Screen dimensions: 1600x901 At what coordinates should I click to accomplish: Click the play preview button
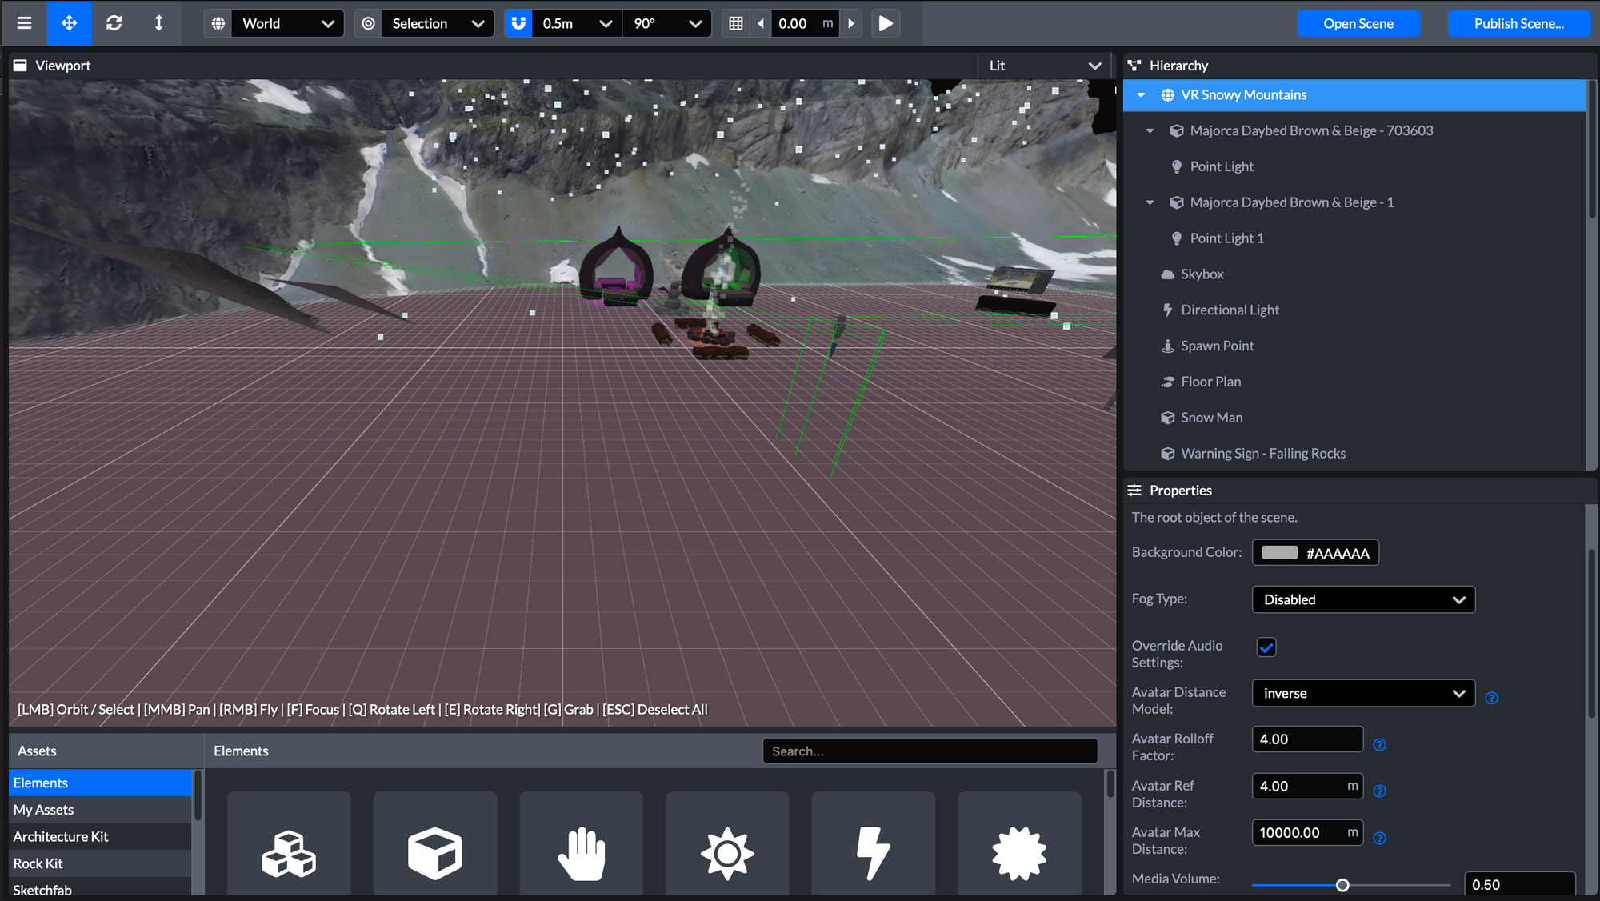tap(886, 23)
